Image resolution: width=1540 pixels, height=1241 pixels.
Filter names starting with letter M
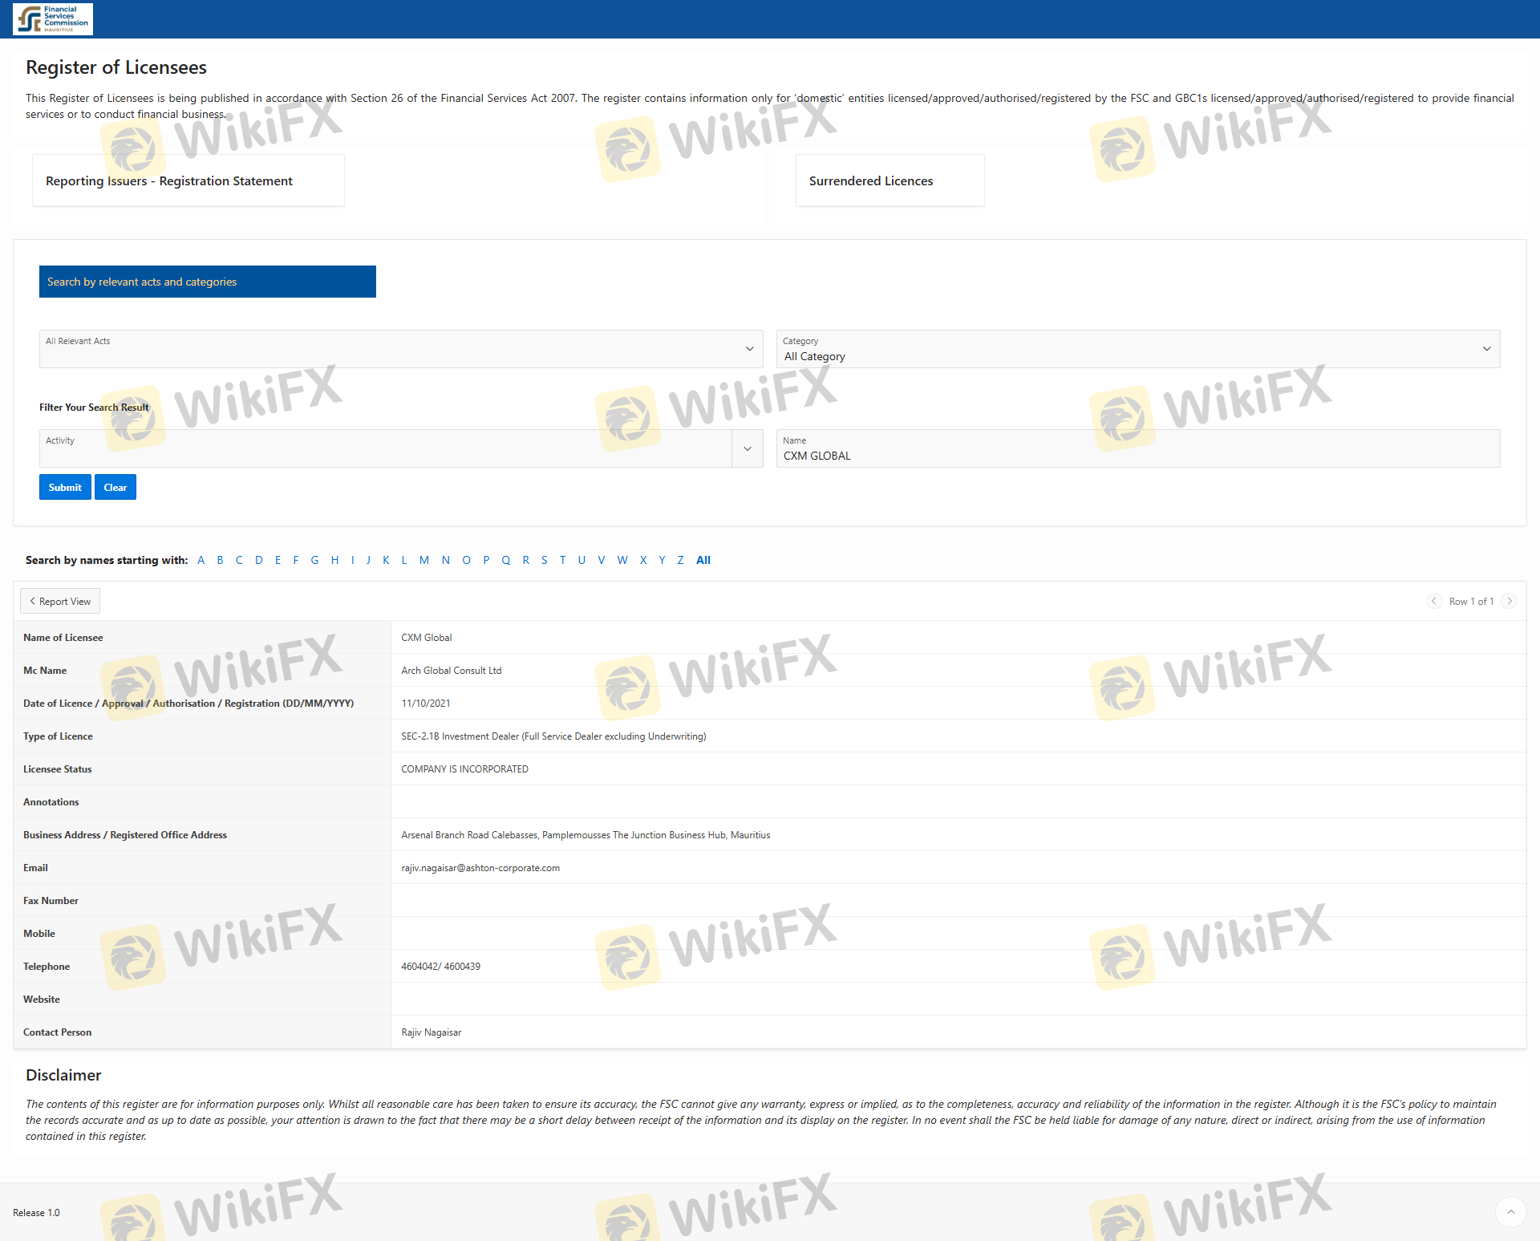pos(423,560)
